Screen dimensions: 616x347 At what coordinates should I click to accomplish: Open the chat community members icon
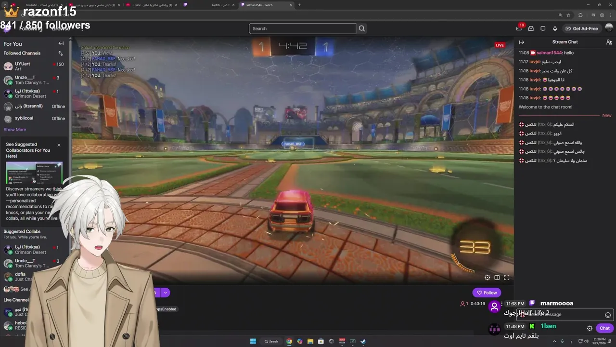pyautogui.click(x=609, y=42)
